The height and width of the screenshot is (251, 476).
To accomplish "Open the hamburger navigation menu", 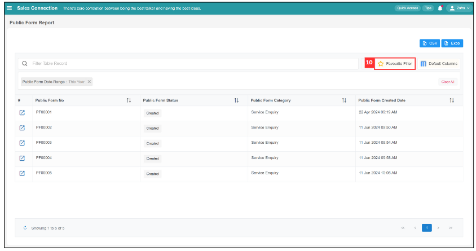I will pos(10,8).
